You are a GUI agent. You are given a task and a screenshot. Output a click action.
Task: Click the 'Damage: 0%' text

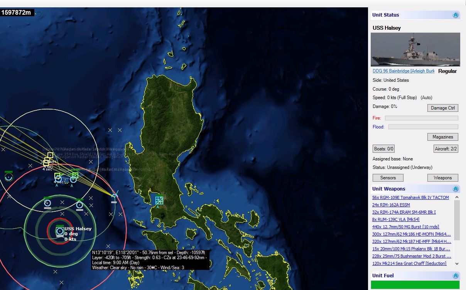click(x=385, y=106)
